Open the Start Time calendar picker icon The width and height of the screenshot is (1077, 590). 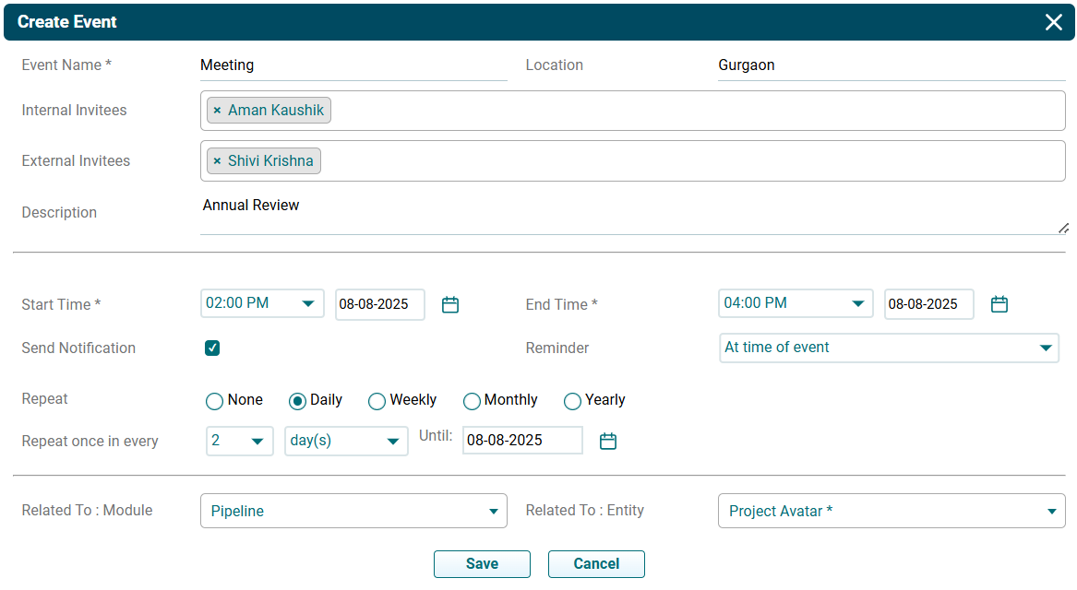[450, 305]
